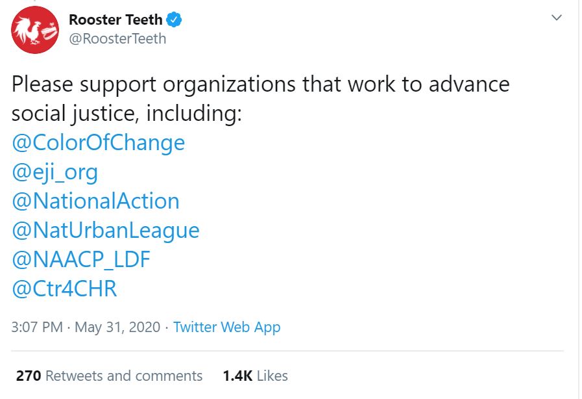Image resolution: width=582 pixels, height=399 pixels.
Task: Click the May 31, 2020 date
Action: [x=117, y=327]
